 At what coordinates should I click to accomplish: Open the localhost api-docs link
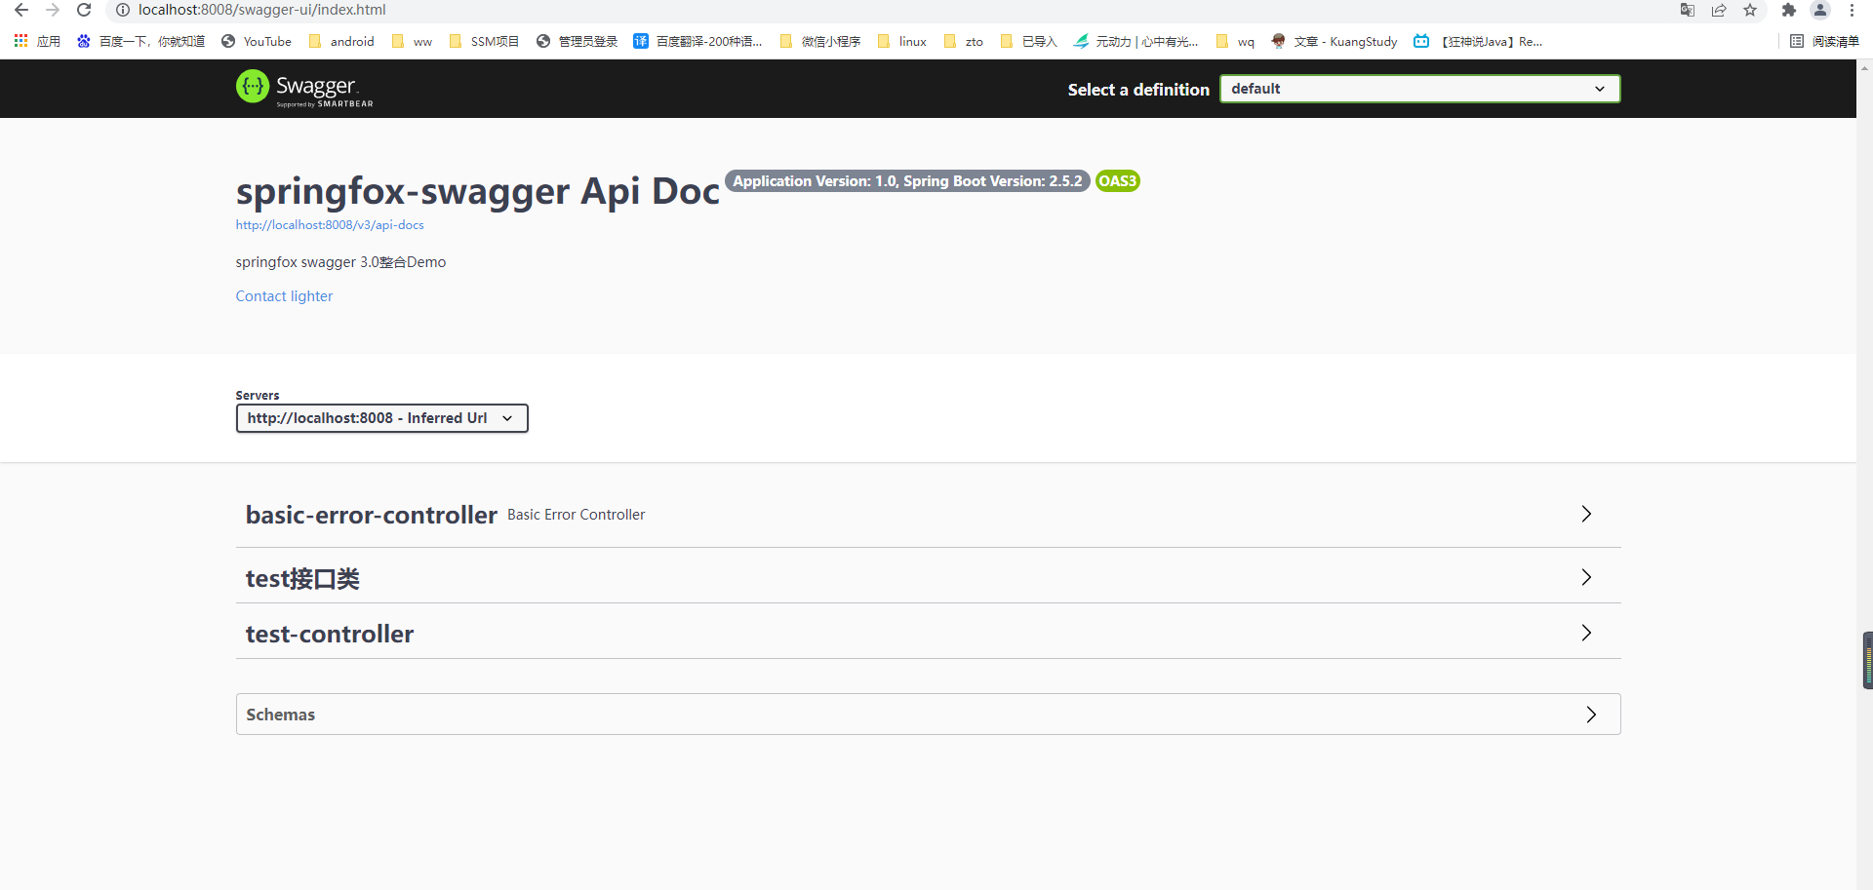click(x=329, y=224)
